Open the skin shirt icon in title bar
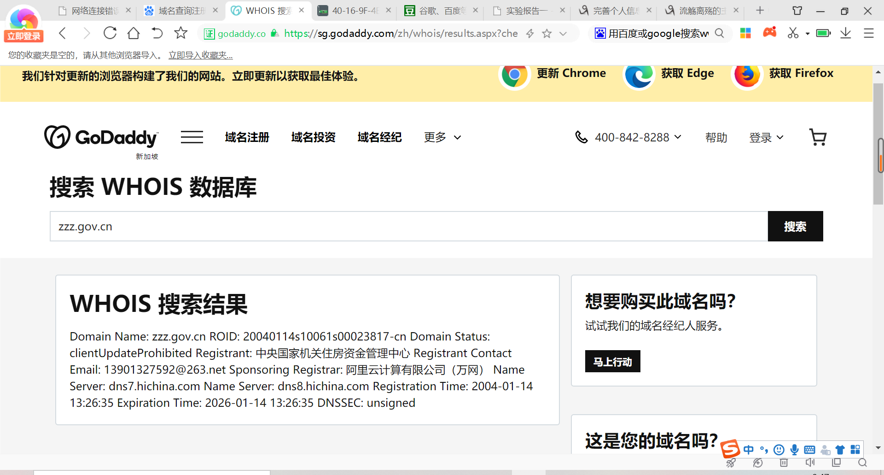 click(797, 11)
